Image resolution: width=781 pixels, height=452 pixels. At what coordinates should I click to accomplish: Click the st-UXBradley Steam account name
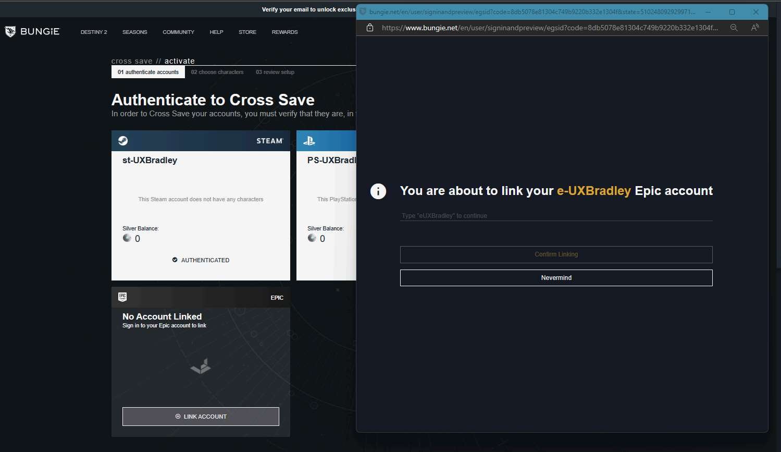(150, 160)
